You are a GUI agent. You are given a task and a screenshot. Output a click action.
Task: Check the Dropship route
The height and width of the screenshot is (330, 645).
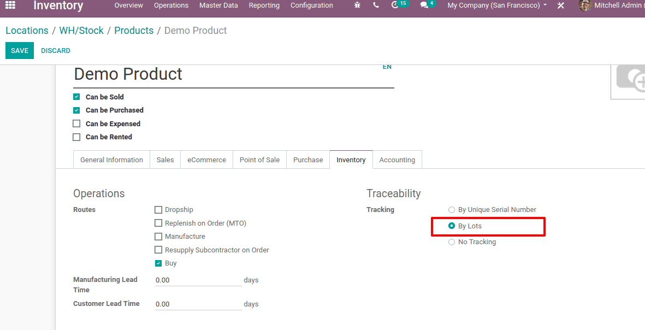158,210
